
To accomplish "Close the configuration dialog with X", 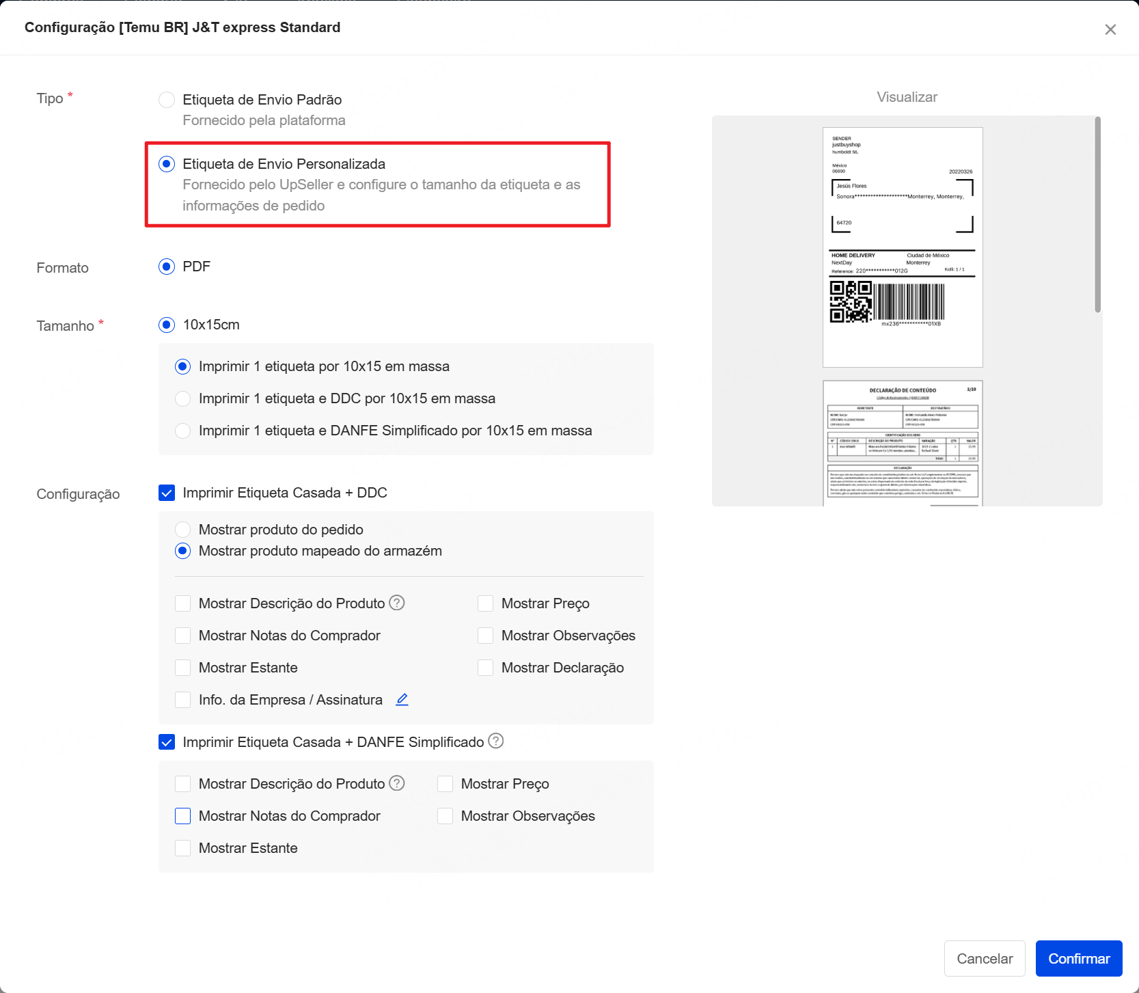I will click(1110, 29).
